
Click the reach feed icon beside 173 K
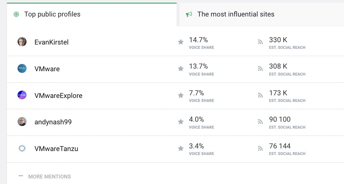pos(260,95)
